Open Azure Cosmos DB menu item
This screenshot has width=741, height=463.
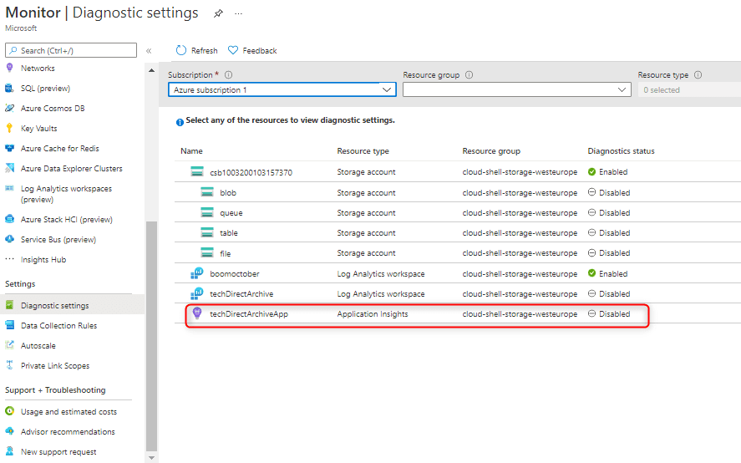click(53, 109)
